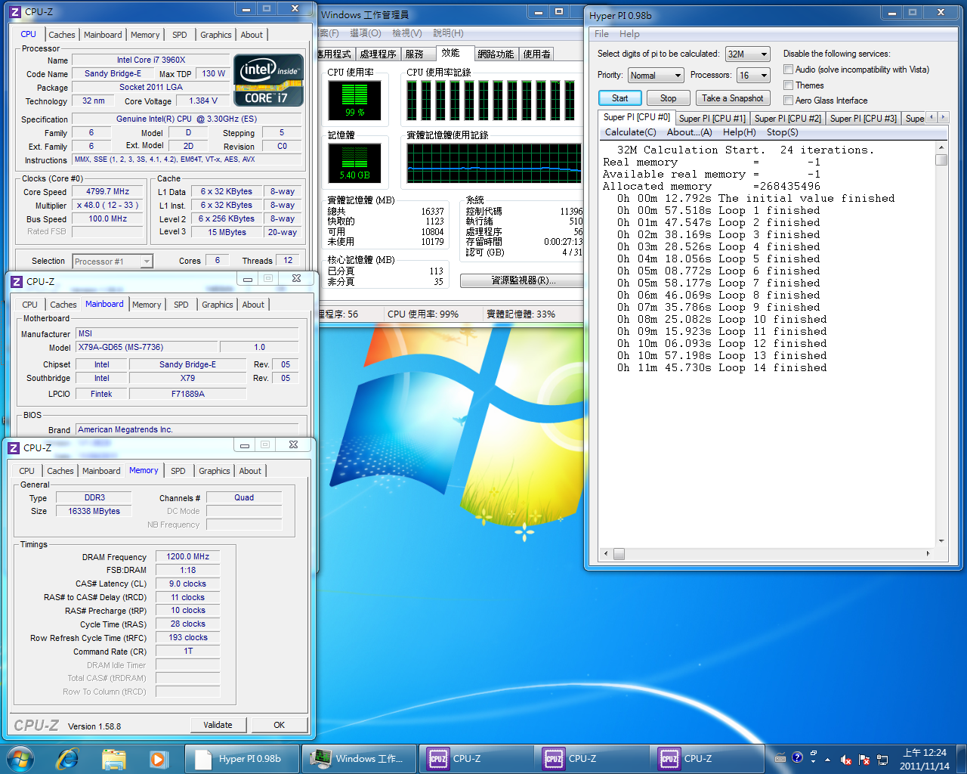The width and height of the screenshot is (967, 774).
Task: Open Action Center flag tray icon
Action: coord(864,760)
